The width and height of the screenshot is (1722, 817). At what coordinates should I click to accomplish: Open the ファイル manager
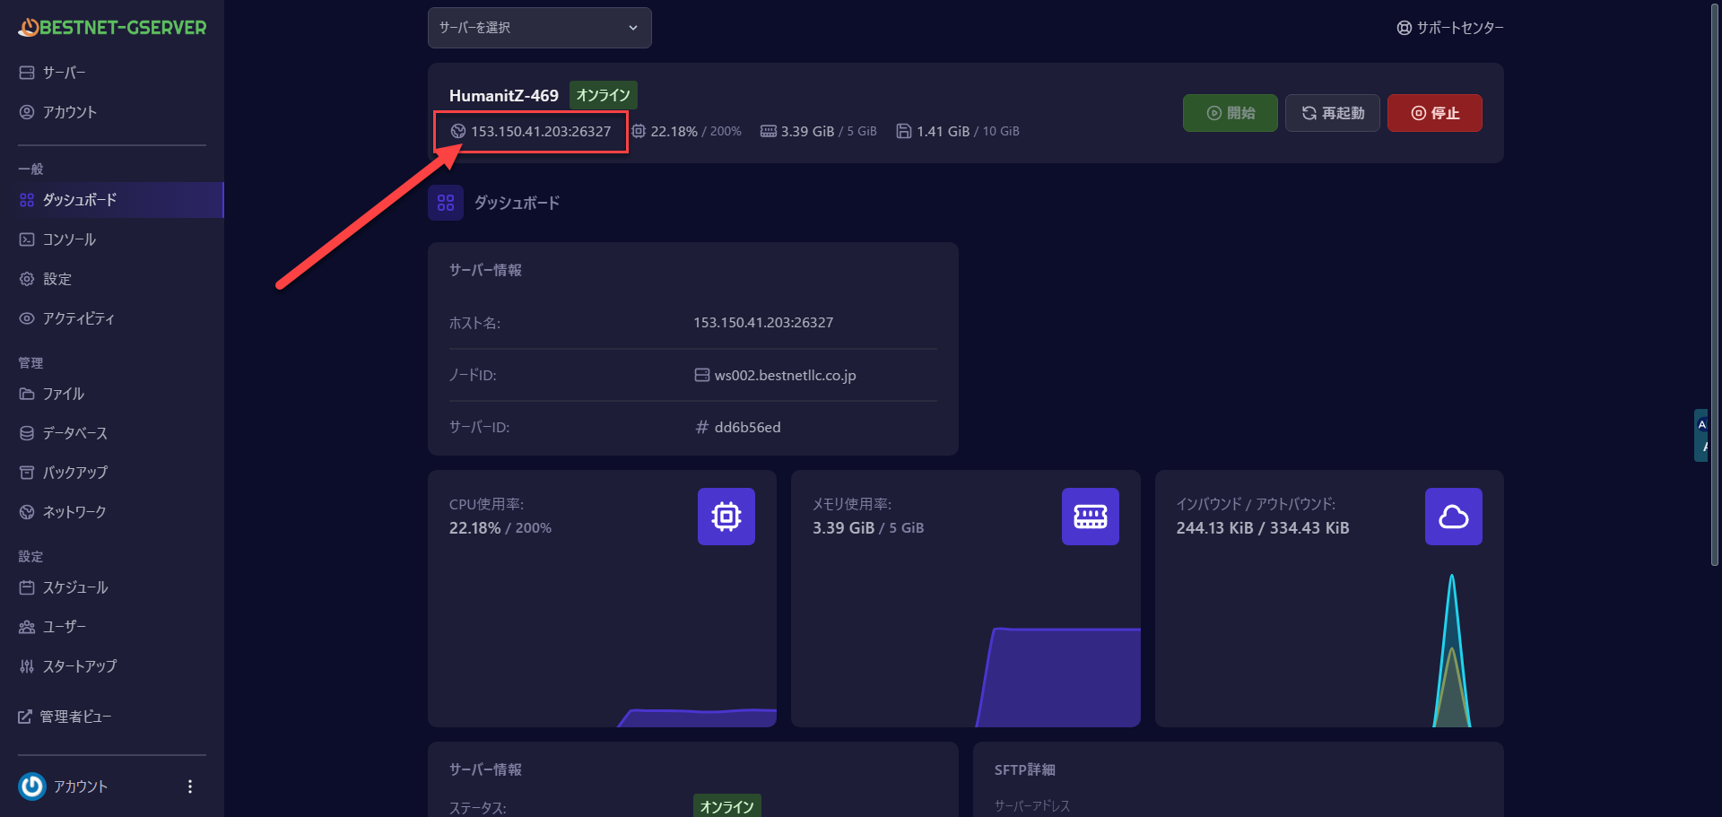[x=112, y=394]
